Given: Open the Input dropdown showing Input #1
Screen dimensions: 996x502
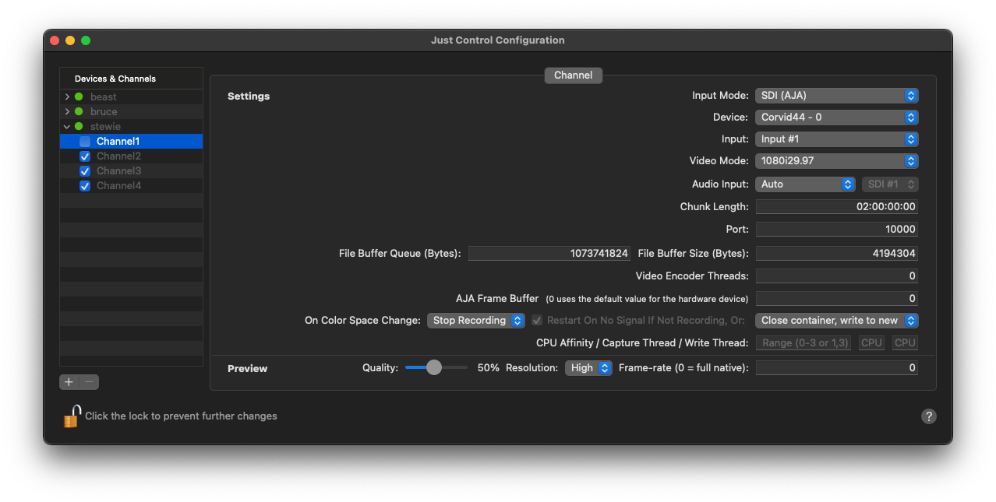Looking at the screenshot, I should [837, 139].
